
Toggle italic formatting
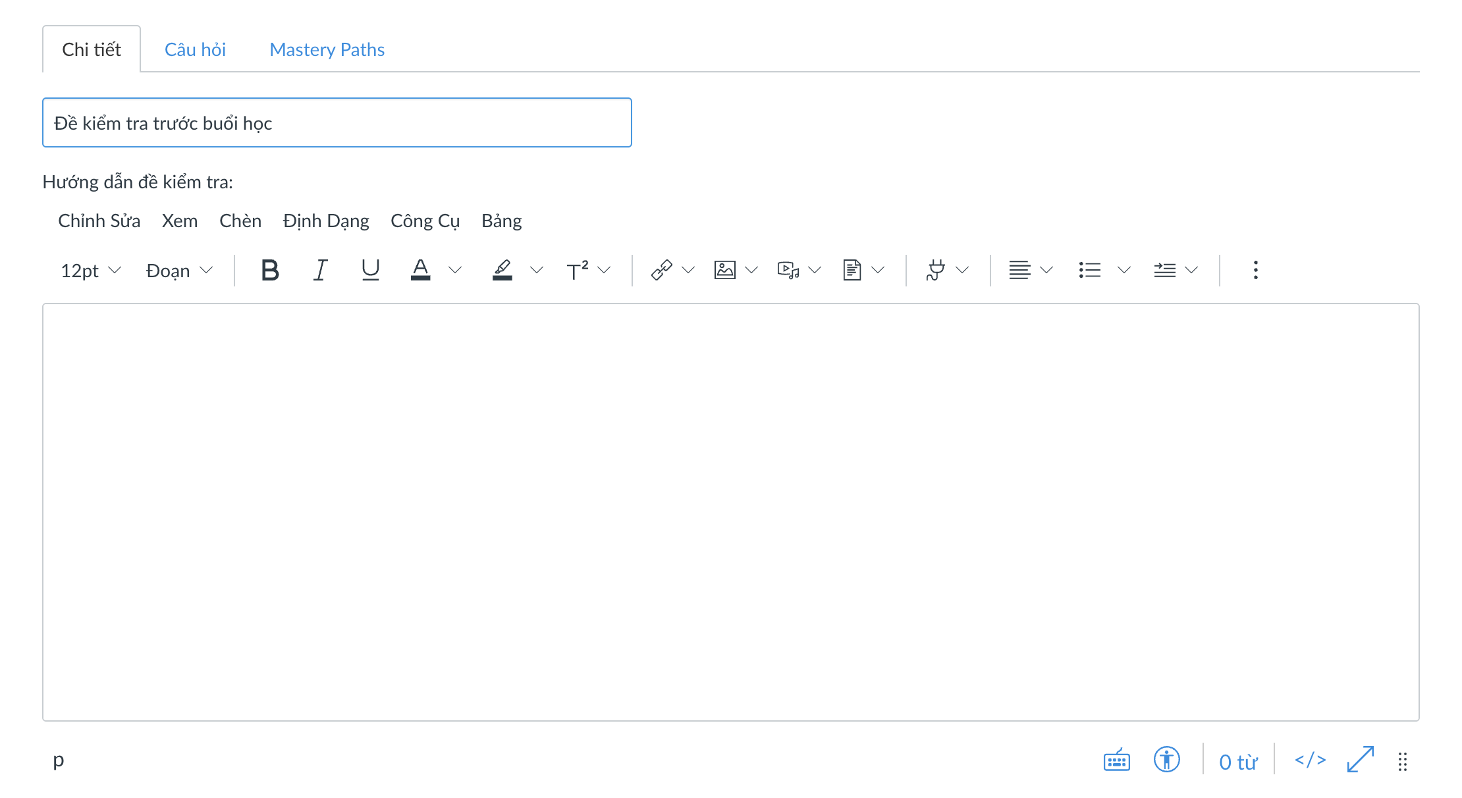pyautogui.click(x=320, y=270)
